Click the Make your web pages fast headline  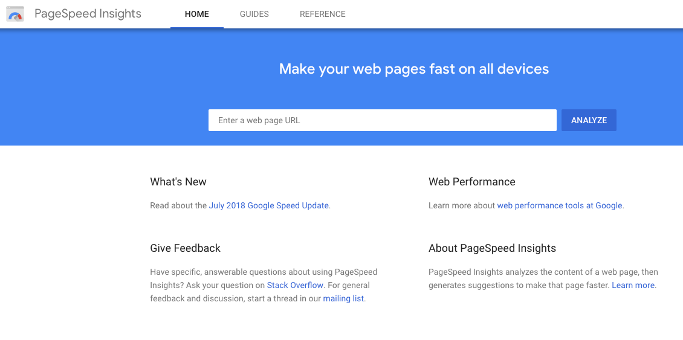(414, 69)
